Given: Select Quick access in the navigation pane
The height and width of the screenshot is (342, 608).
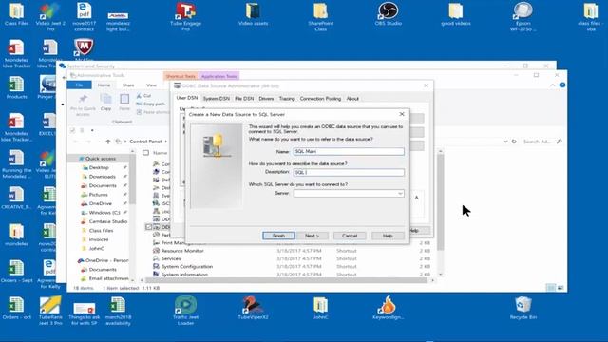Looking at the screenshot, I should (101, 159).
